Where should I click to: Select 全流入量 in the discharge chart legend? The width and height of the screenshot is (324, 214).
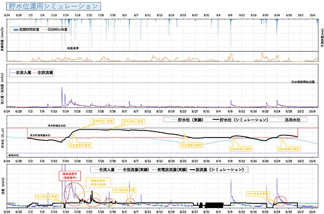[104, 170]
